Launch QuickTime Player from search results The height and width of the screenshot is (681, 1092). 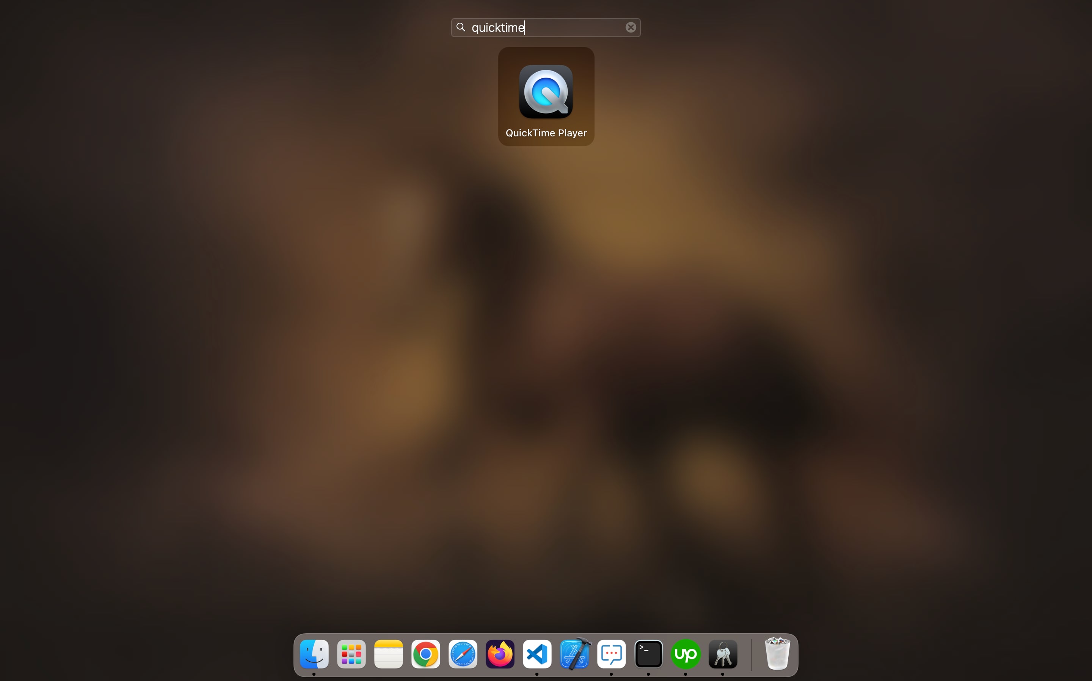(546, 92)
